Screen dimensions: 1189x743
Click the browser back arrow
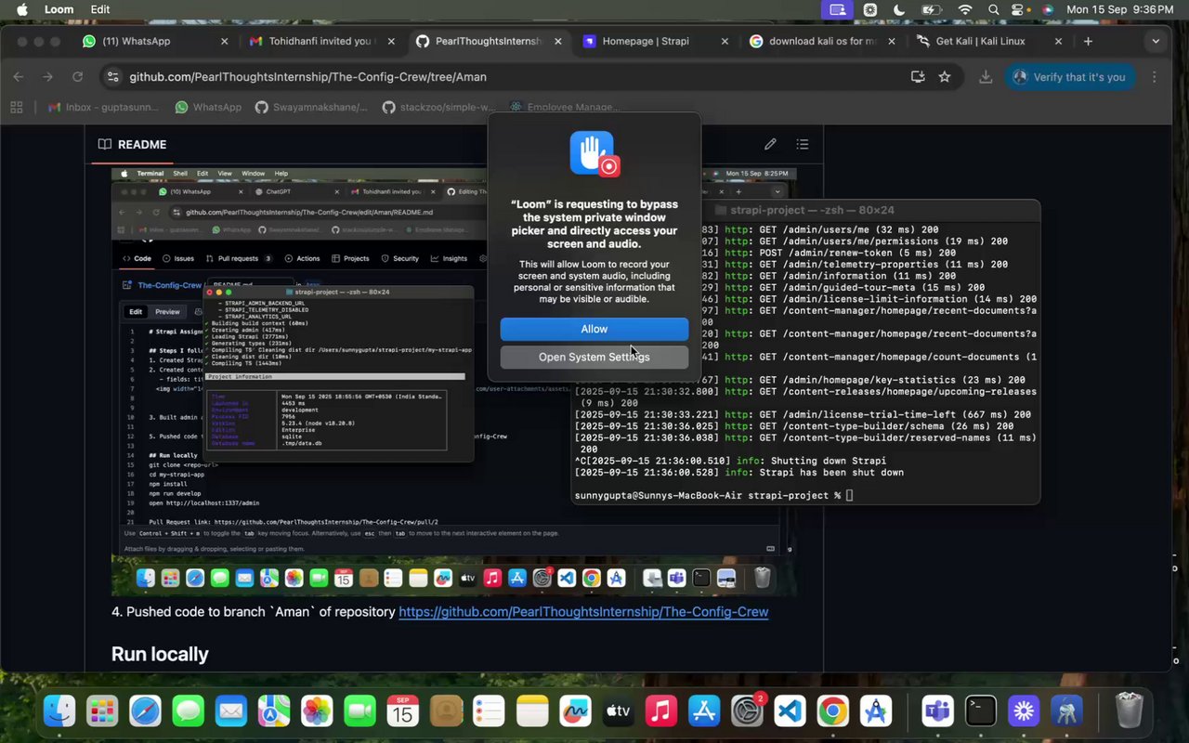coord(19,77)
